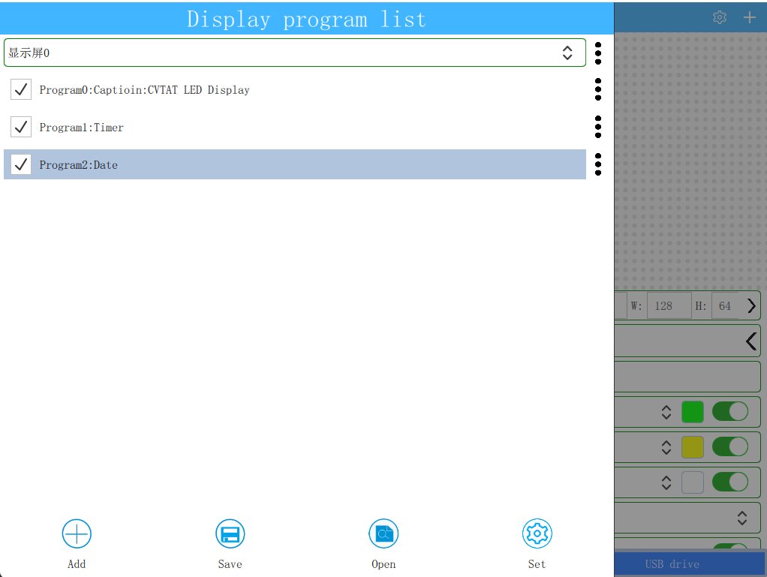
Task: Click the Set label
Action: [x=537, y=563]
